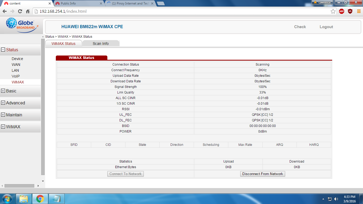Expand the WiMAX menu section
The image size is (363, 204).
pyautogui.click(x=3, y=127)
